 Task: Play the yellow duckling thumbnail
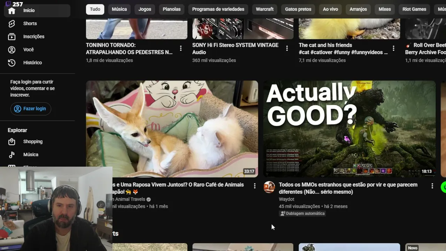(349, 29)
